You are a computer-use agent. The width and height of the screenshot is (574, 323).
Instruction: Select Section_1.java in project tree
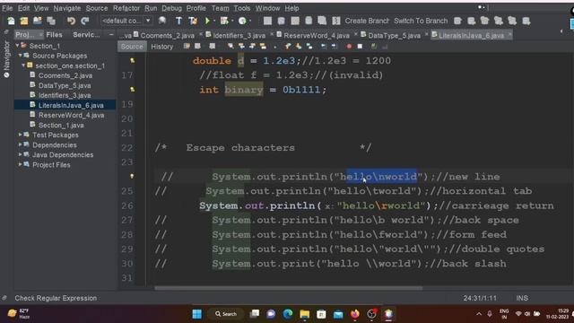coord(61,125)
